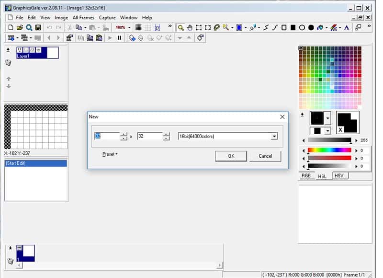383x278 pixels.
Task: Close the New dialog with X
Action: [282, 117]
